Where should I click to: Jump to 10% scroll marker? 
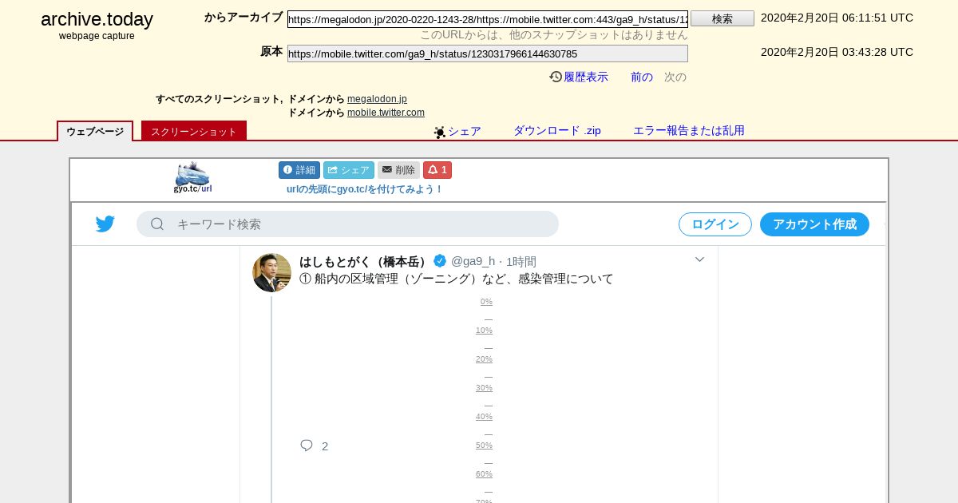point(484,331)
